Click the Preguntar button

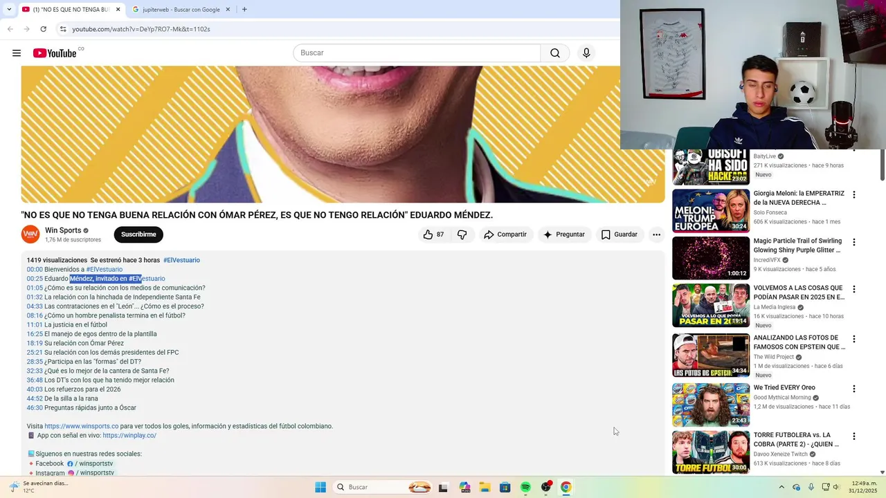coord(564,234)
